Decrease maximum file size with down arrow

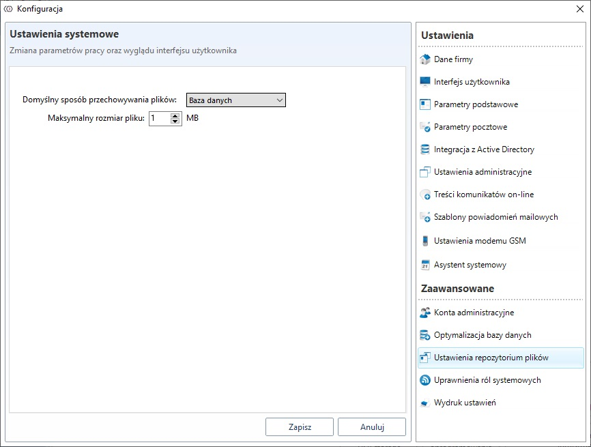pos(175,121)
